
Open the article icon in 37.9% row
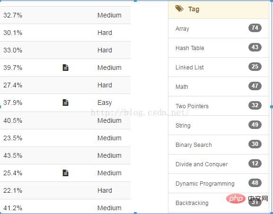click(65, 103)
